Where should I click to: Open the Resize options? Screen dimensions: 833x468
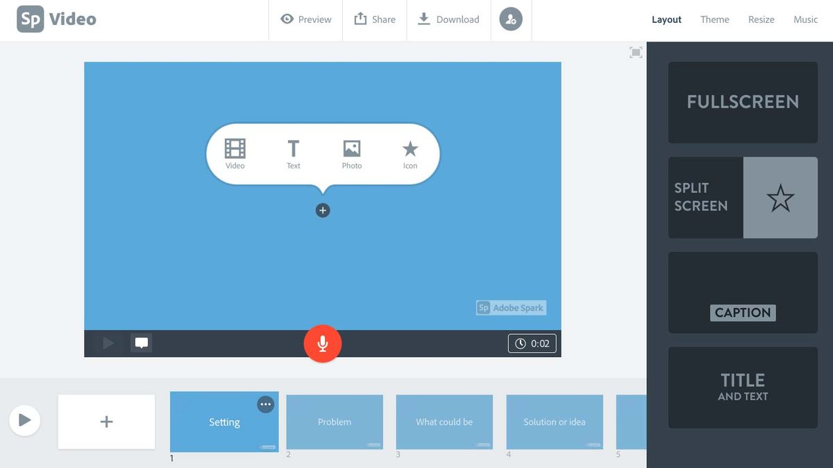tap(761, 19)
